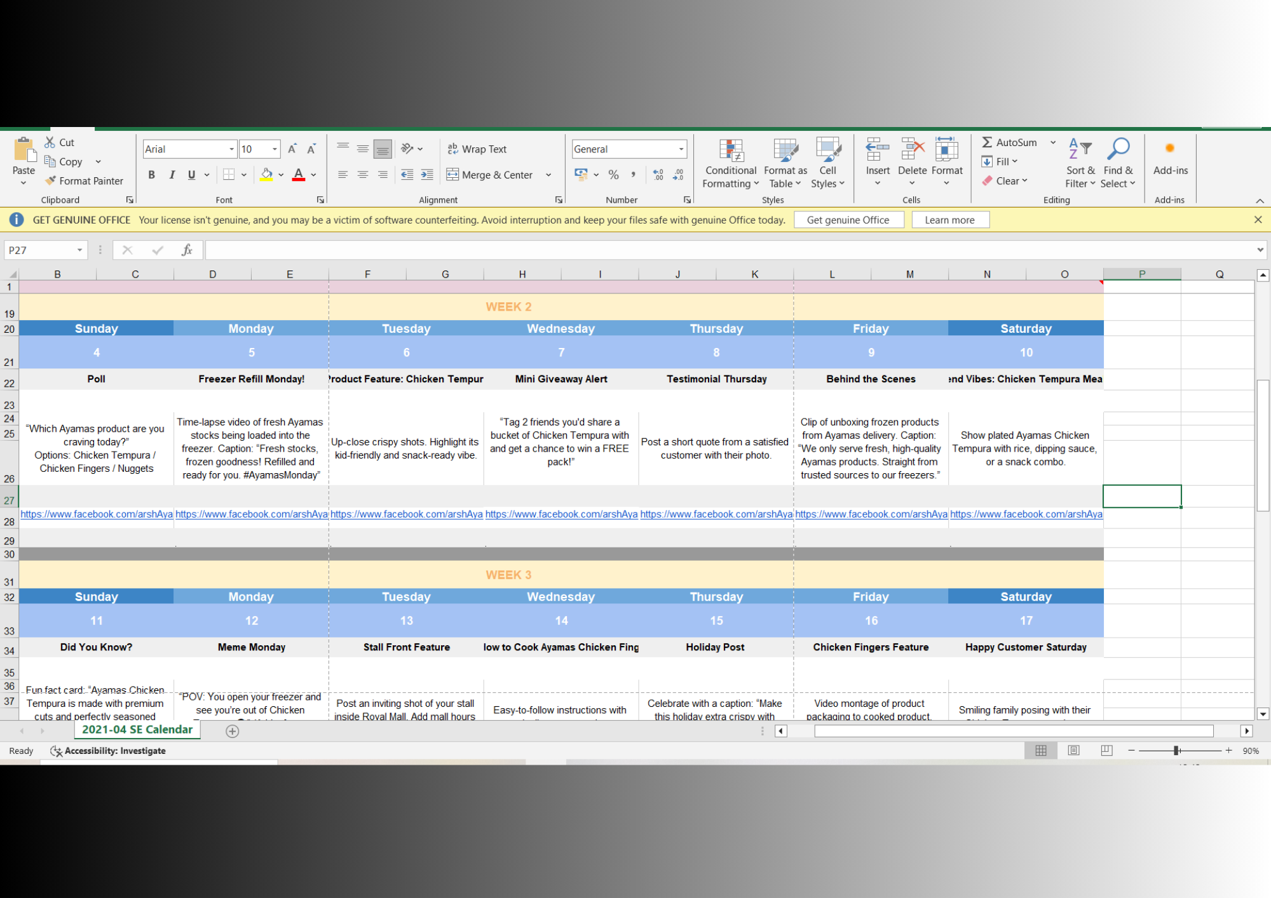Click the Paste clipboard icon

[24, 150]
